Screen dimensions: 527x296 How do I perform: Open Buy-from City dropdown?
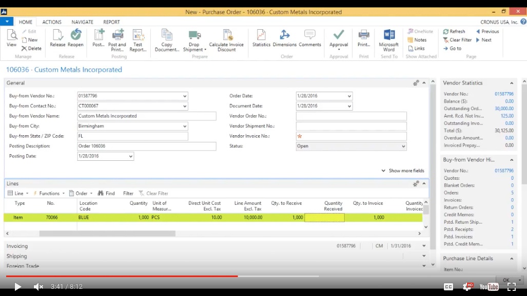[x=185, y=126]
